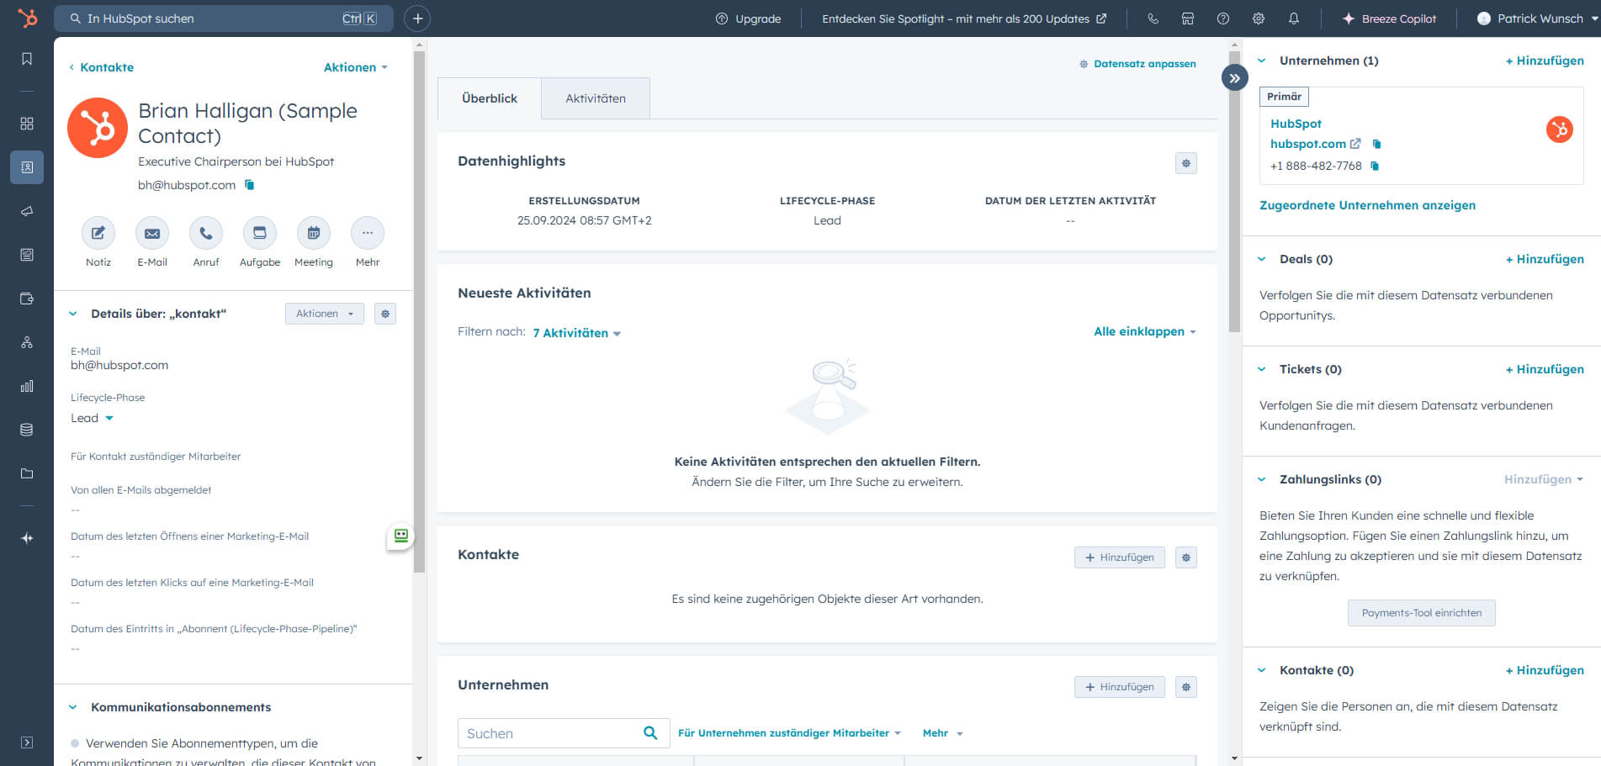Screen dimensions: 1601x766
Task: Collapse the Details über kontakt section
Action: pyautogui.click(x=73, y=314)
